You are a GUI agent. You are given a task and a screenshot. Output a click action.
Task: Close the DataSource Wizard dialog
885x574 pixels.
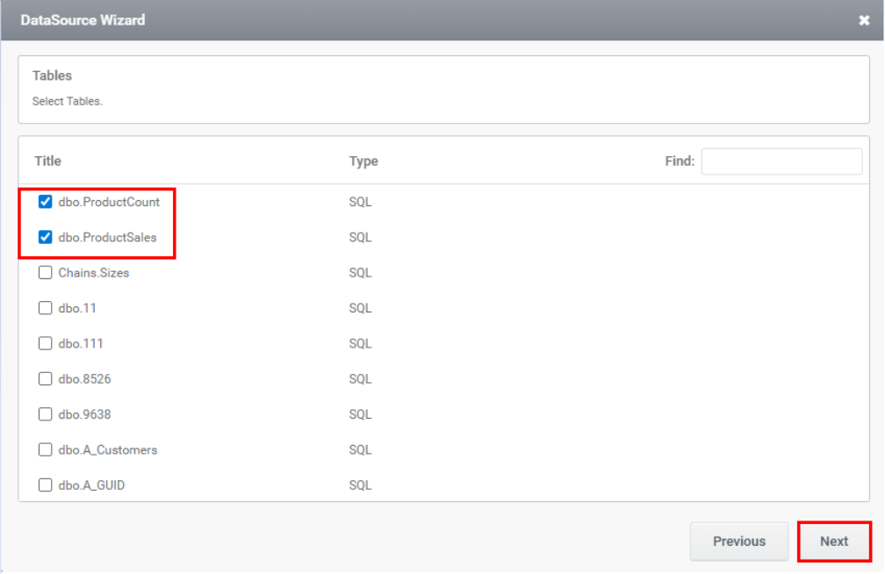(864, 20)
